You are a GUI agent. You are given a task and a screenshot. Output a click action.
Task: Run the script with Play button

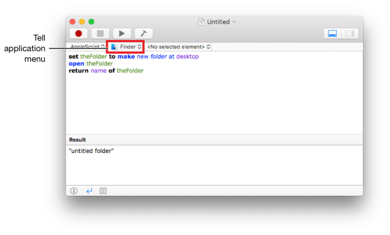pos(122,33)
